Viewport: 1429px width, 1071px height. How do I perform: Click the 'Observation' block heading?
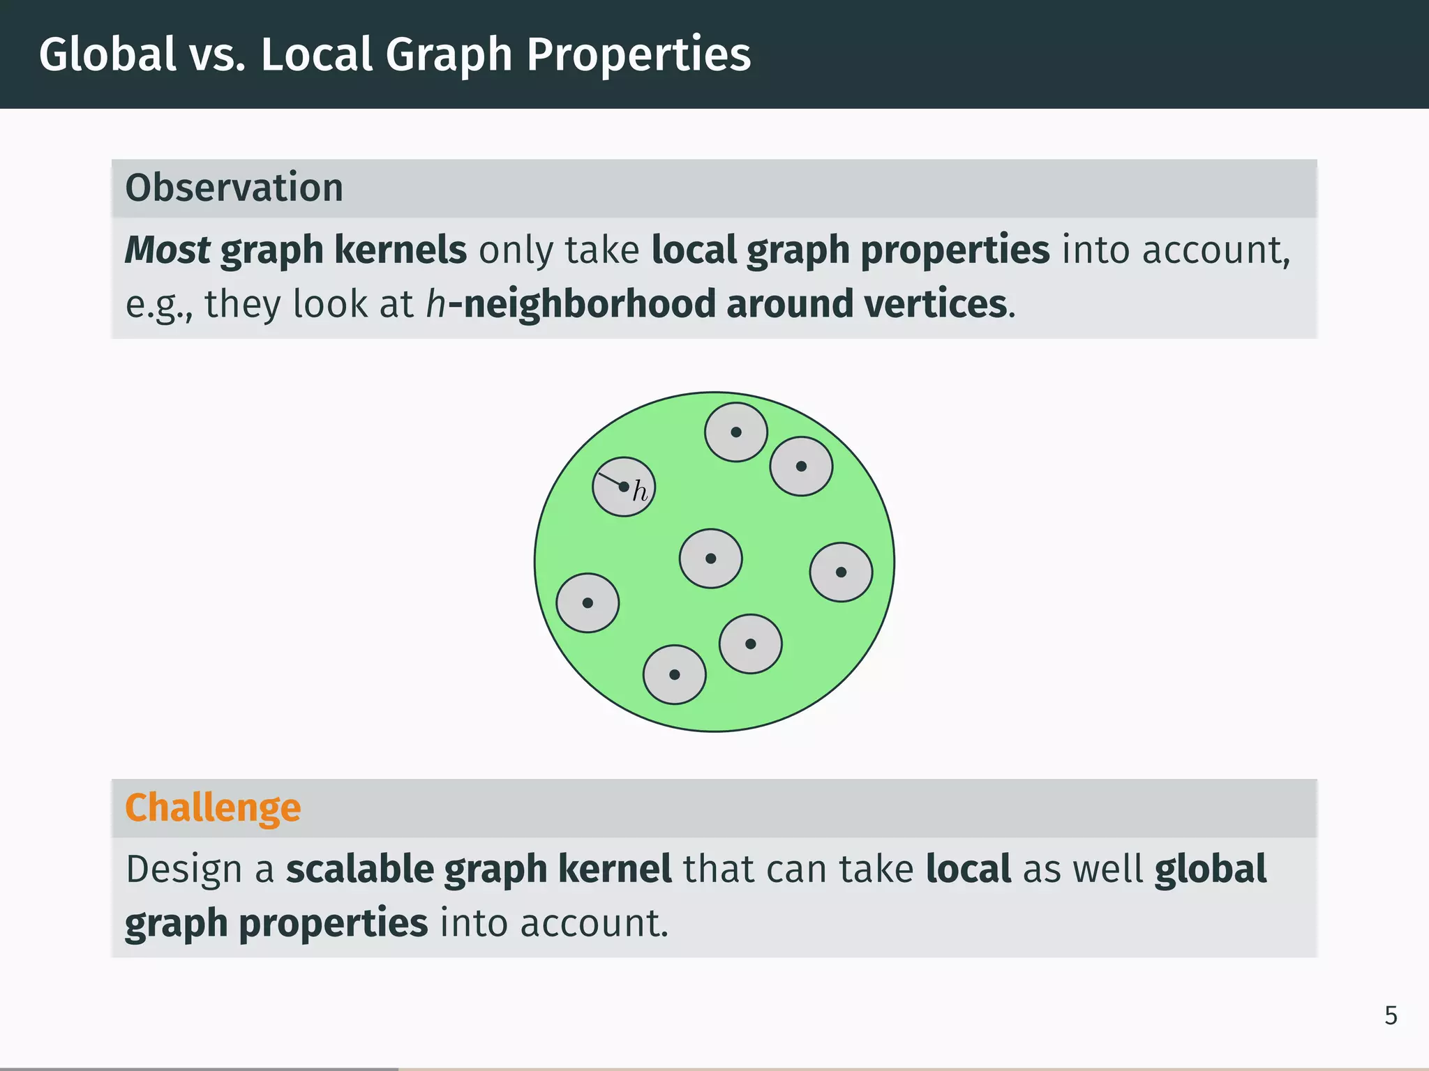pyautogui.click(x=234, y=188)
